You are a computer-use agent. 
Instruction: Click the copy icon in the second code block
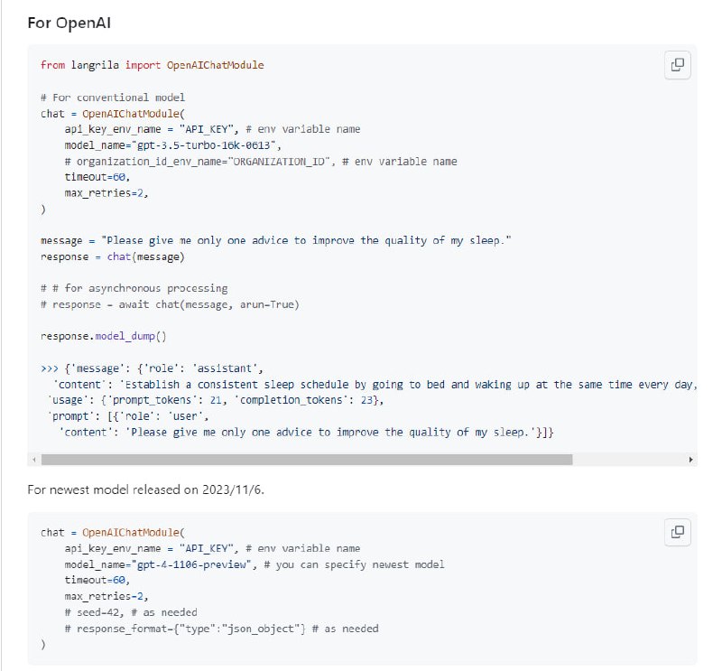point(678,533)
